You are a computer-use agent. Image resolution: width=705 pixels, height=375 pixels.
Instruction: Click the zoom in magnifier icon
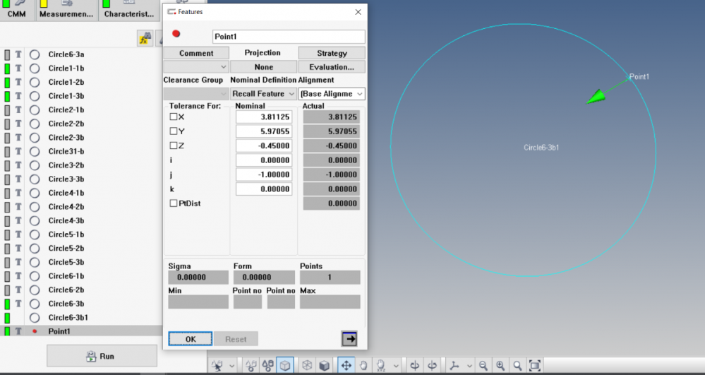point(500,365)
